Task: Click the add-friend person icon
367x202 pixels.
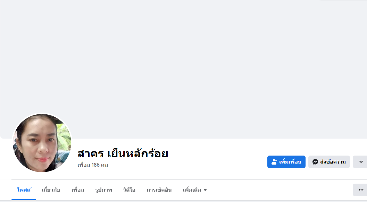Action: click(274, 162)
